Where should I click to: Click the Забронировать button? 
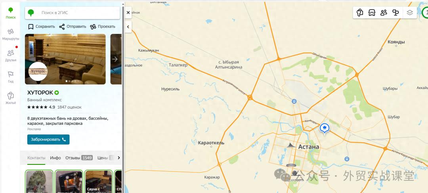coord(48,139)
